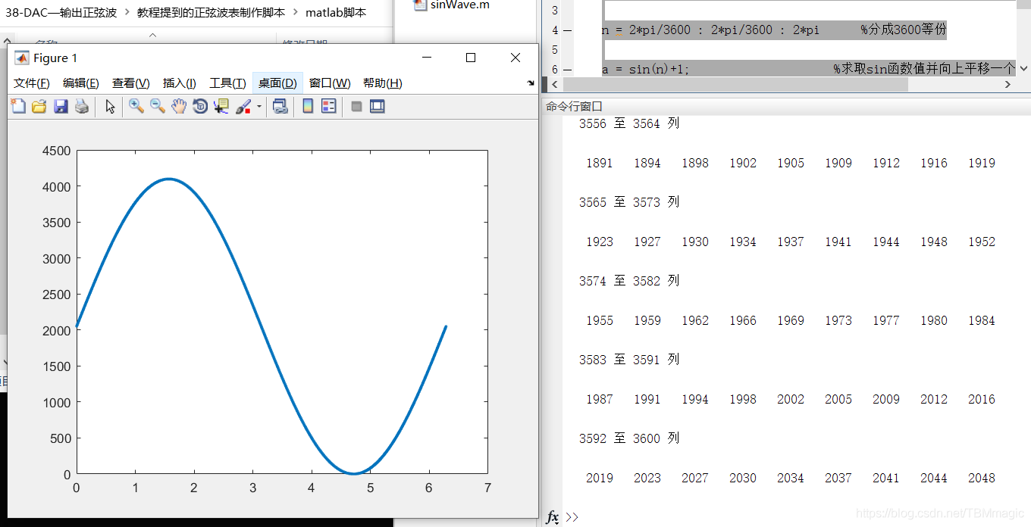Click the '3592 至 3600 列' column header
Viewport: 1031px width, 527px height.
[x=629, y=438]
